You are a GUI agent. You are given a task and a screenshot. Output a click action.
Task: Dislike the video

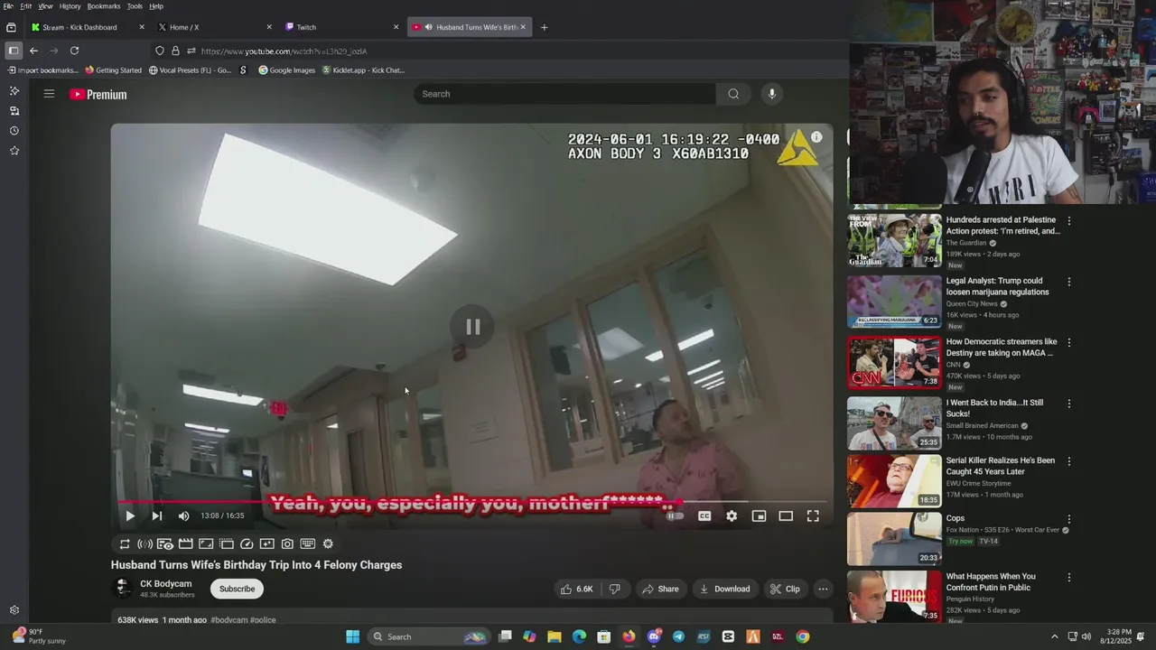(615, 589)
